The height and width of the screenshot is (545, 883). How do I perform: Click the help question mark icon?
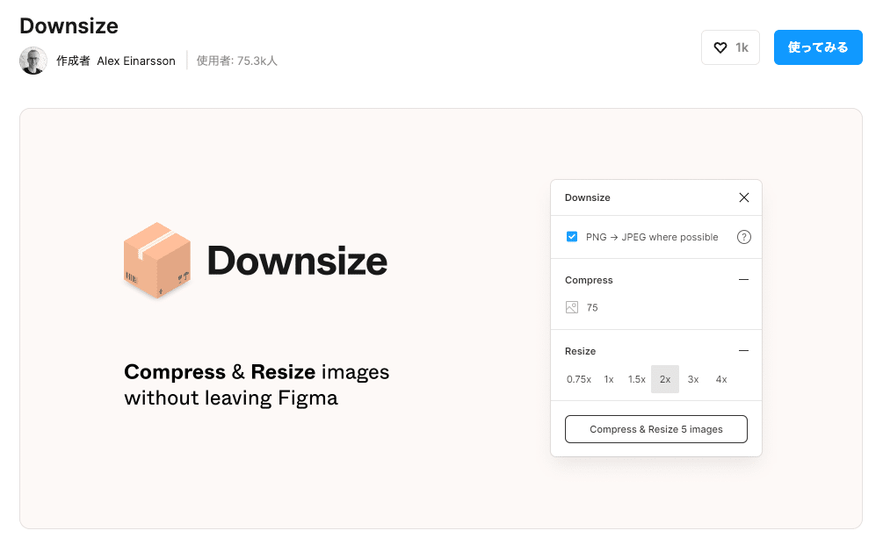[x=744, y=237]
